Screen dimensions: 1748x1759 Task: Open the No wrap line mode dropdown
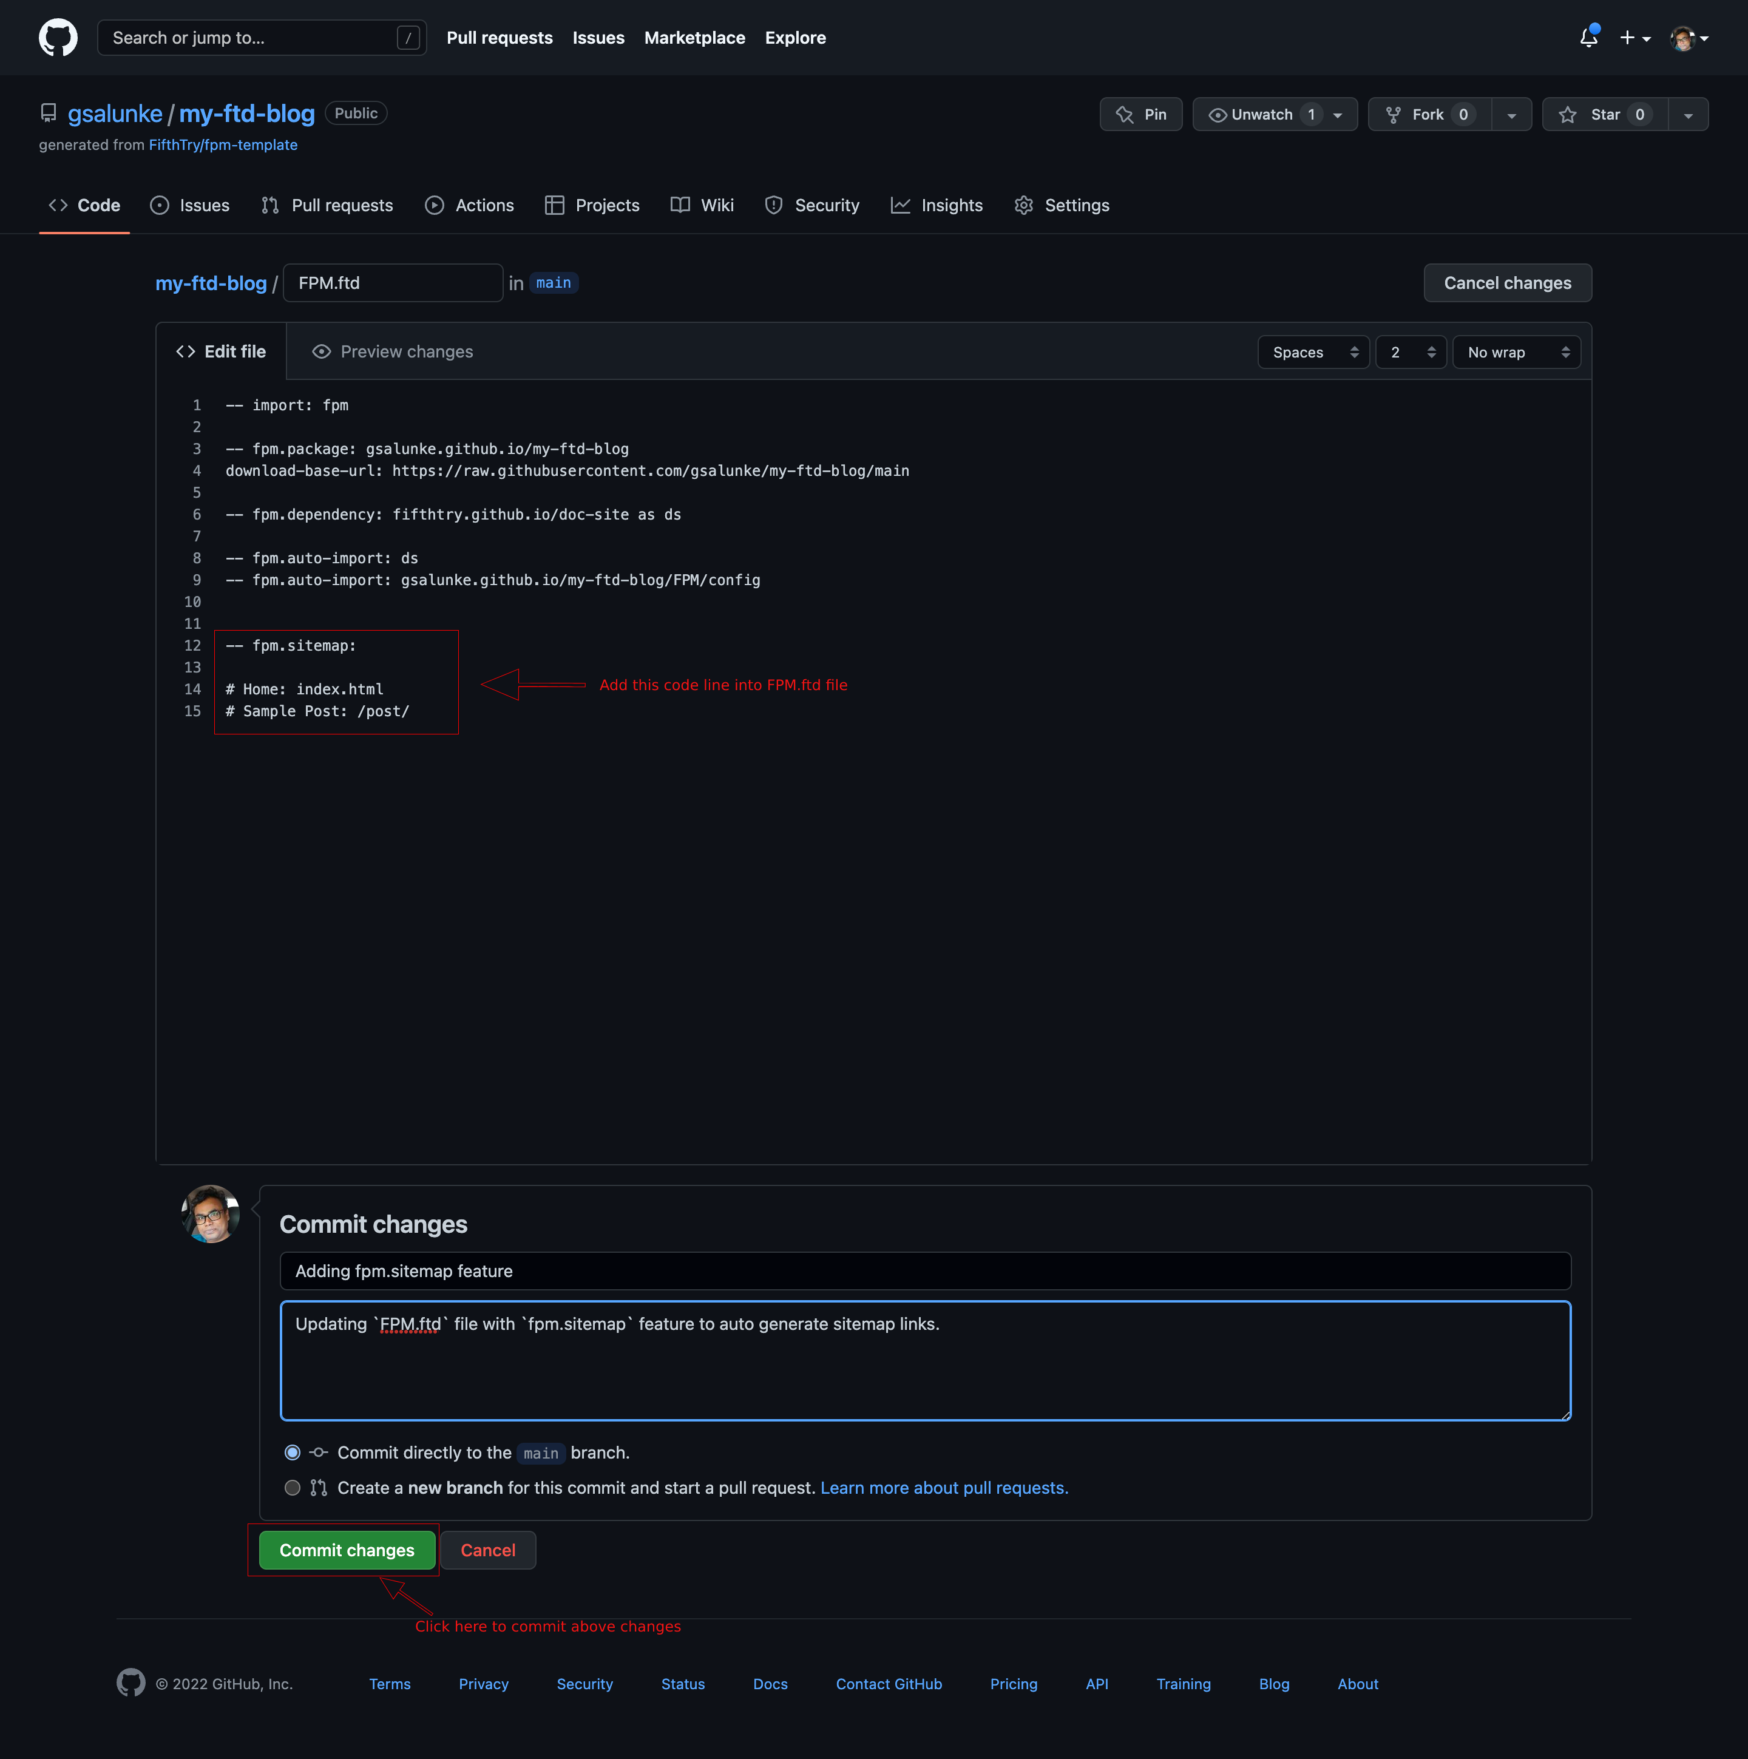[x=1516, y=352]
